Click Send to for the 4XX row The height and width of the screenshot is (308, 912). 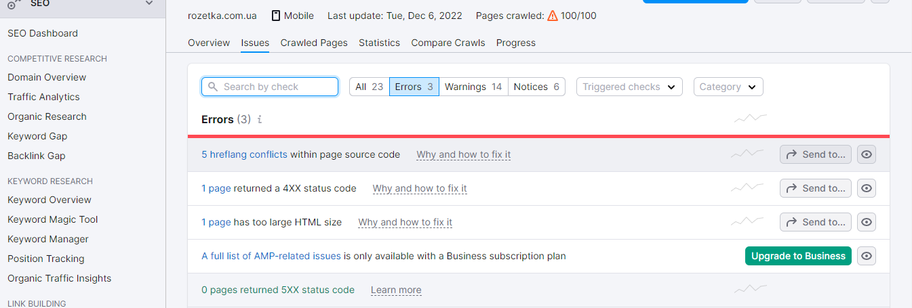(x=815, y=188)
